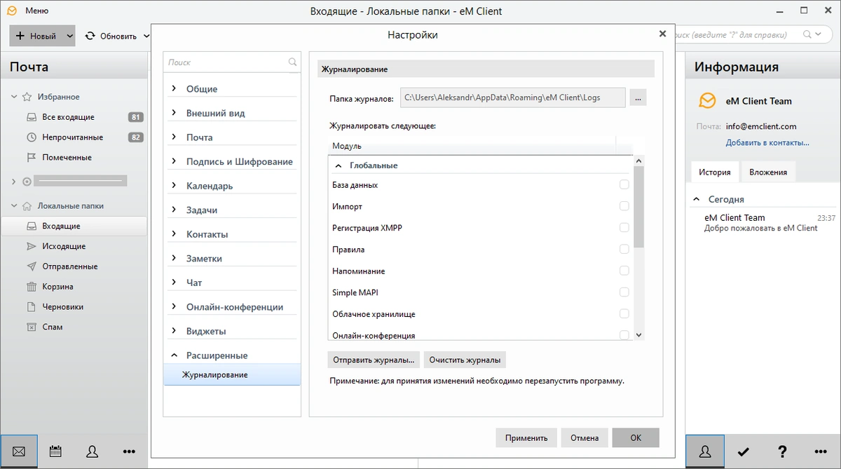Open the Contacts icon in bottom-left navigation bar

92,451
